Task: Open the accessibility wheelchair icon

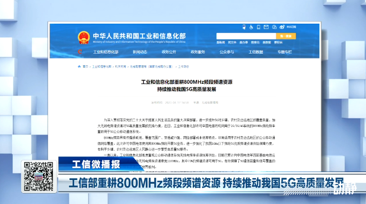Action: (x=251, y=27)
